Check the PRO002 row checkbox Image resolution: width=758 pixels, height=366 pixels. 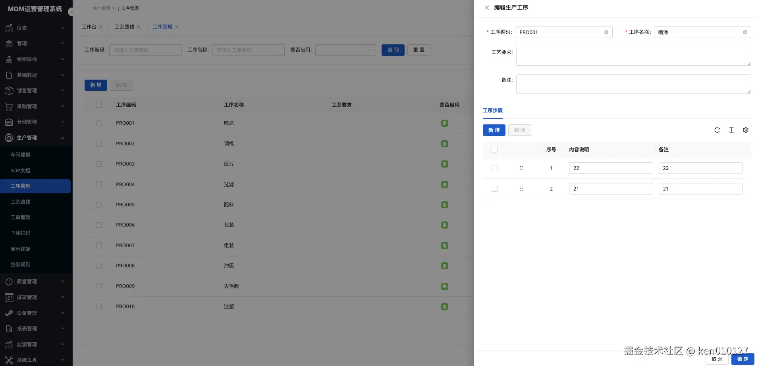coord(99,144)
